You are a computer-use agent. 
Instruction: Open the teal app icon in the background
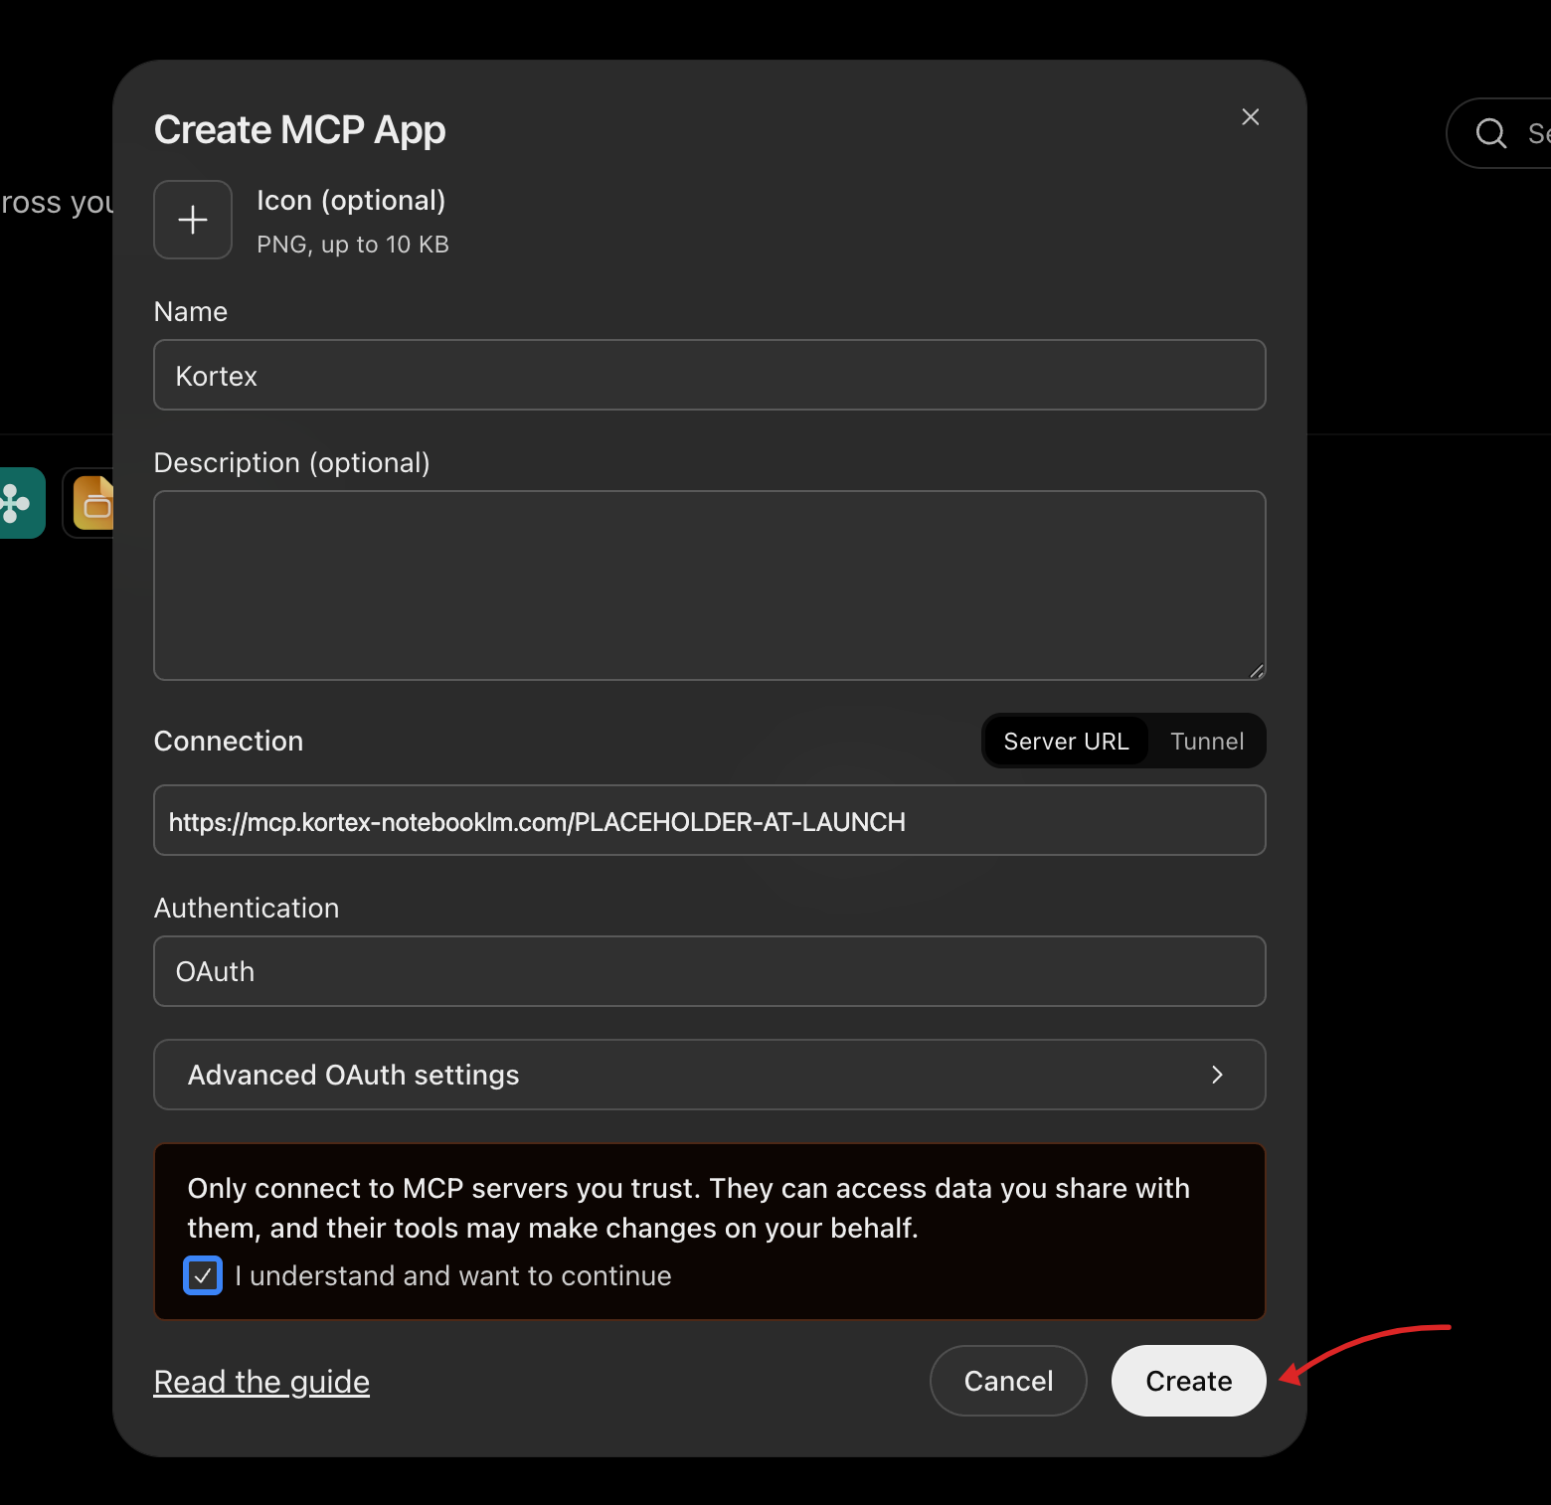[20, 503]
